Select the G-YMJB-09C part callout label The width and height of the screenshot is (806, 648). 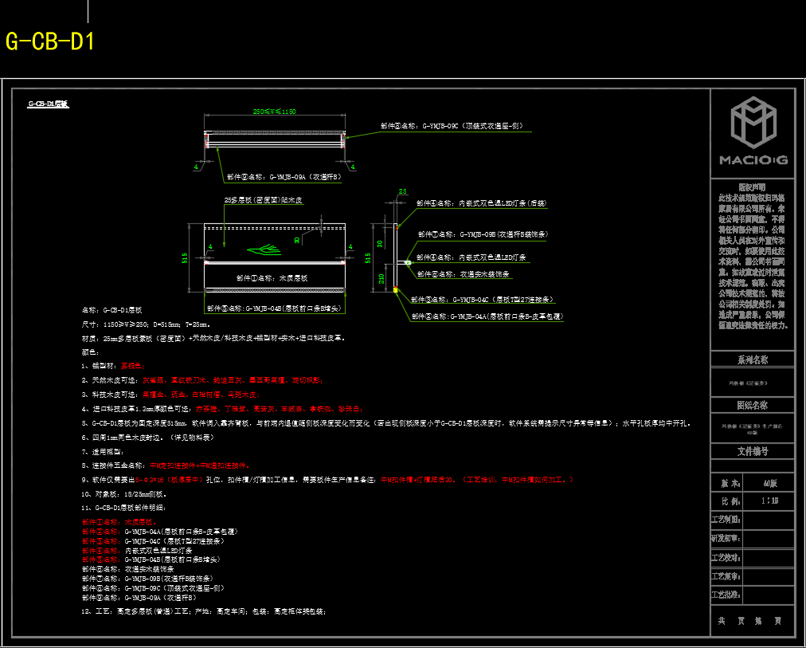pyautogui.click(x=452, y=126)
